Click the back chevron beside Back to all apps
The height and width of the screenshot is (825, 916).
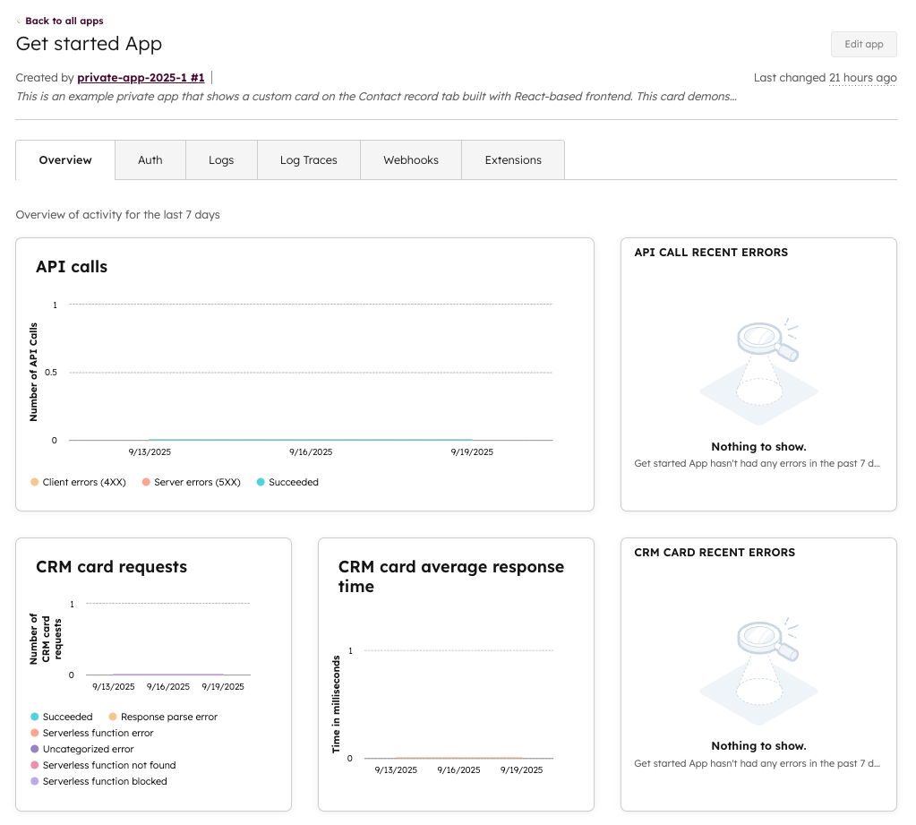(x=19, y=21)
